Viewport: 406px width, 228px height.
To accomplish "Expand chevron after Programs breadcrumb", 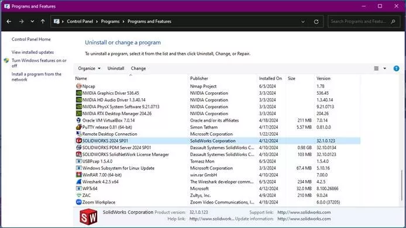I will click(x=123, y=22).
